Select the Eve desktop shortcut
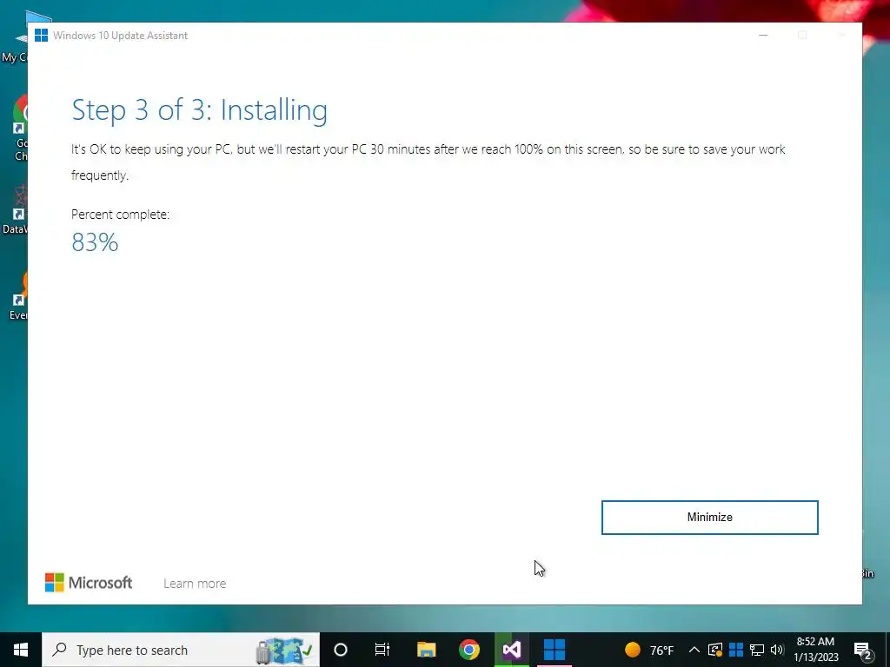The width and height of the screenshot is (890, 667). tap(18, 296)
